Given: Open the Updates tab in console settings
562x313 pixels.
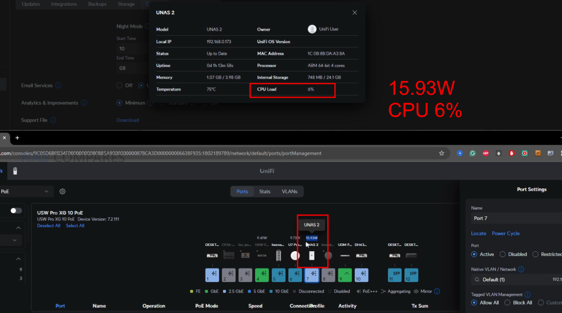Looking at the screenshot, I should pos(31,4).
